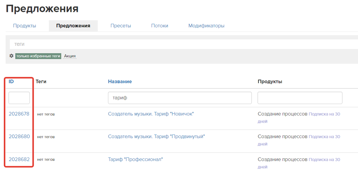
Task: Click the Продукты column header
Action: tap(270, 81)
